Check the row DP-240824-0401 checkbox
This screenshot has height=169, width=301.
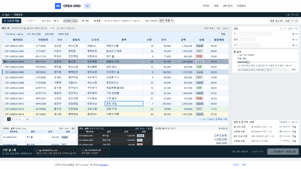click(5, 46)
